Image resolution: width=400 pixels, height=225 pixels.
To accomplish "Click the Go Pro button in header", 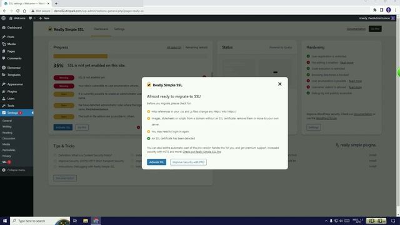I will point(375,29).
